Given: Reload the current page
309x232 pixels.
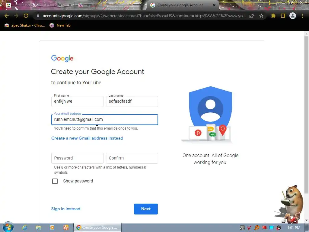Looking at the screenshot, I should [26, 16].
